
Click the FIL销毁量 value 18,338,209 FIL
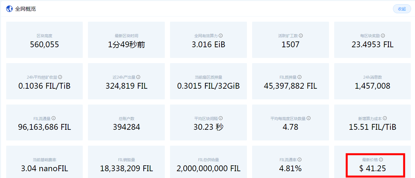click(x=126, y=168)
